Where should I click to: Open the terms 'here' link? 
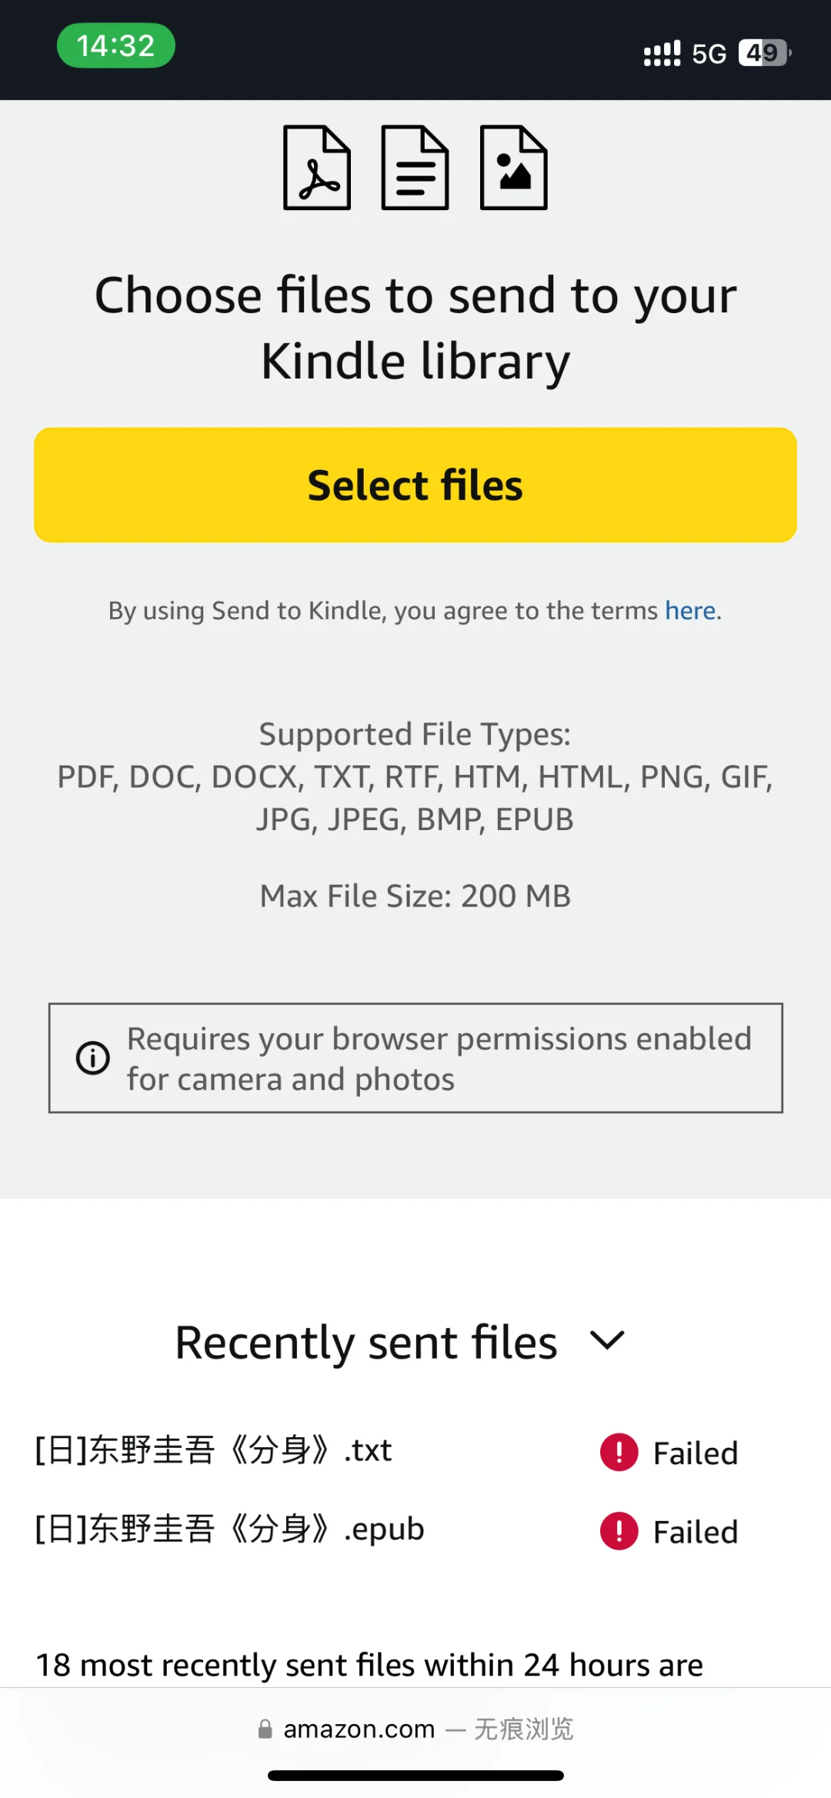(x=690, y=610)
